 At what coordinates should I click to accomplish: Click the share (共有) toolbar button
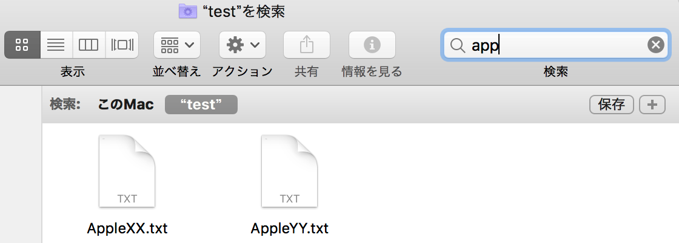click(307, 45)
